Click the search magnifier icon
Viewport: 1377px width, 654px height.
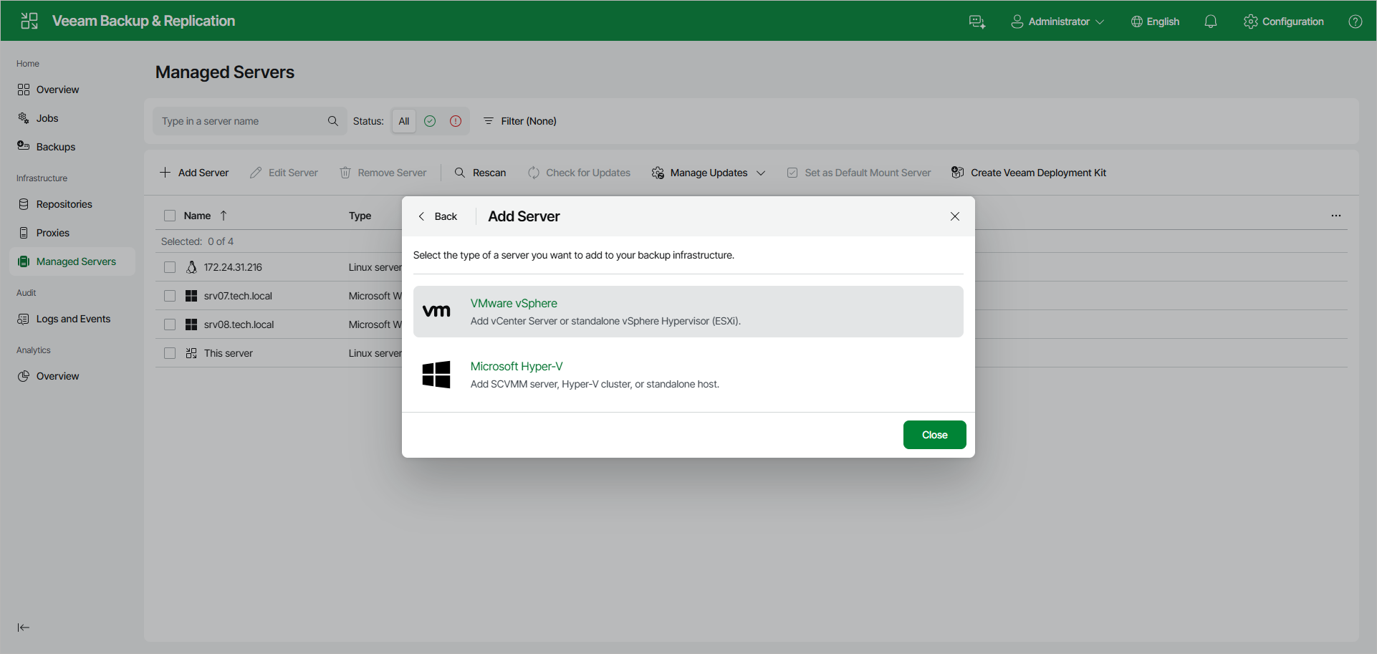[333, 121]
